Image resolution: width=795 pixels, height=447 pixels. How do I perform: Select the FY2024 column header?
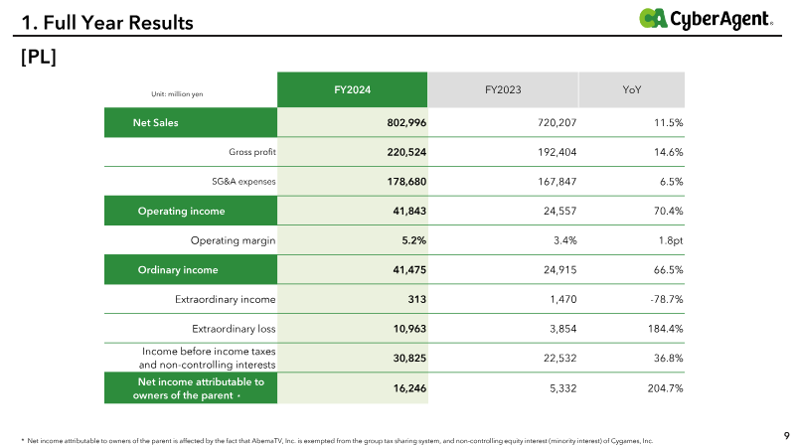click(353, 89)
